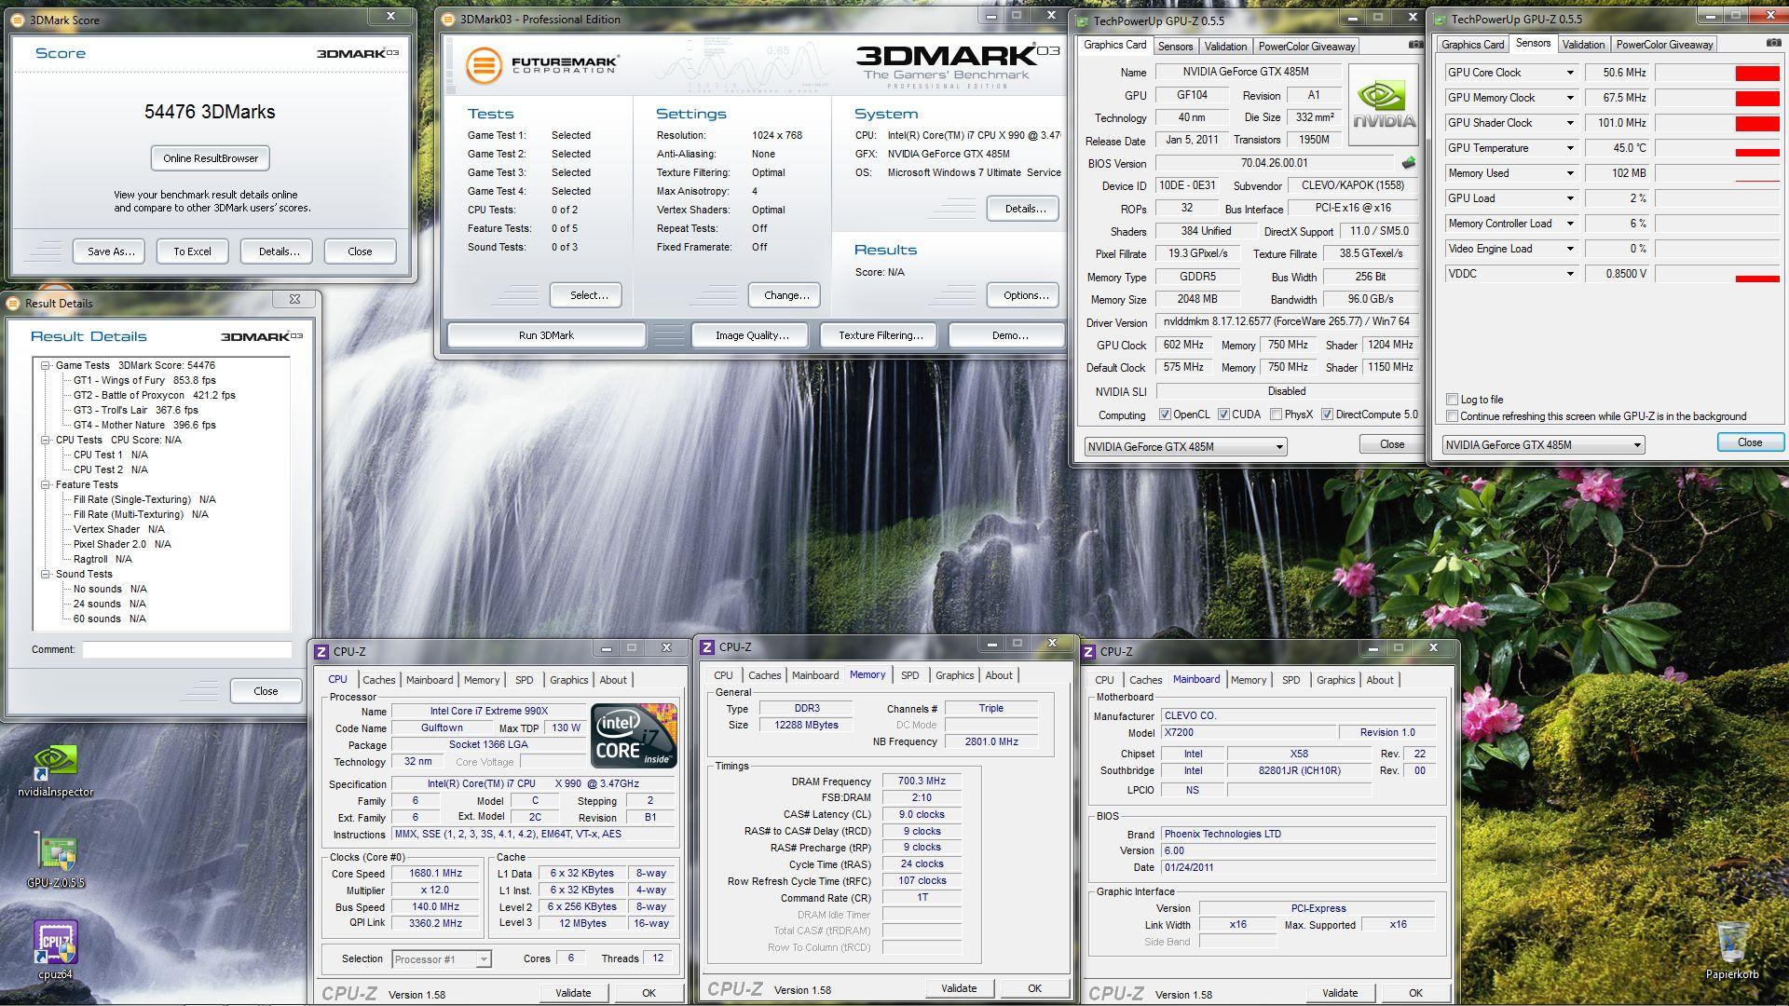Open the GPU Load sensor dropdown
Image resolution: width=1789 pixels, height=1006 pixels.
(1569, 198)
